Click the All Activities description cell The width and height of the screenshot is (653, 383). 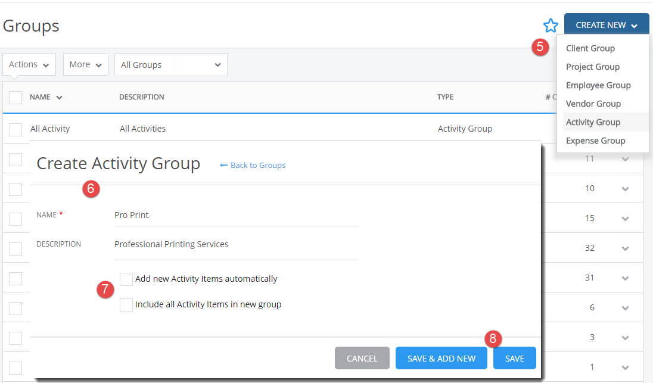142,129
